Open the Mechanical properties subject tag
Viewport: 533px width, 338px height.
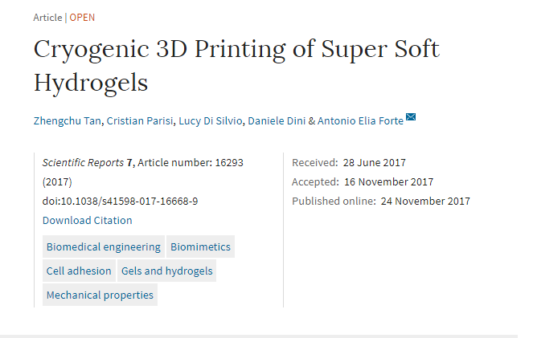(100, 295)
